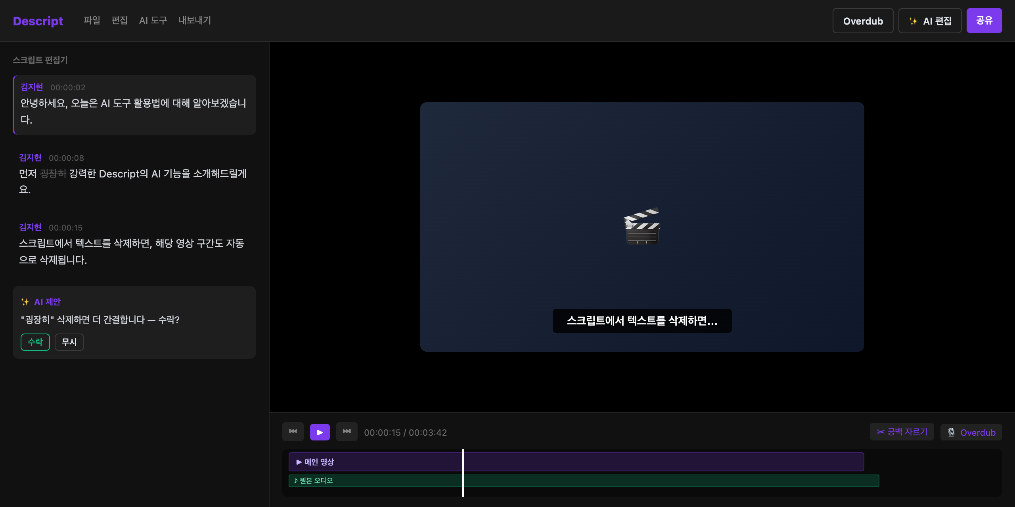Click the suggestion text about 굉장히 삭제
This screenshot has width=1015, height=507.
click(x=100, y=320)
